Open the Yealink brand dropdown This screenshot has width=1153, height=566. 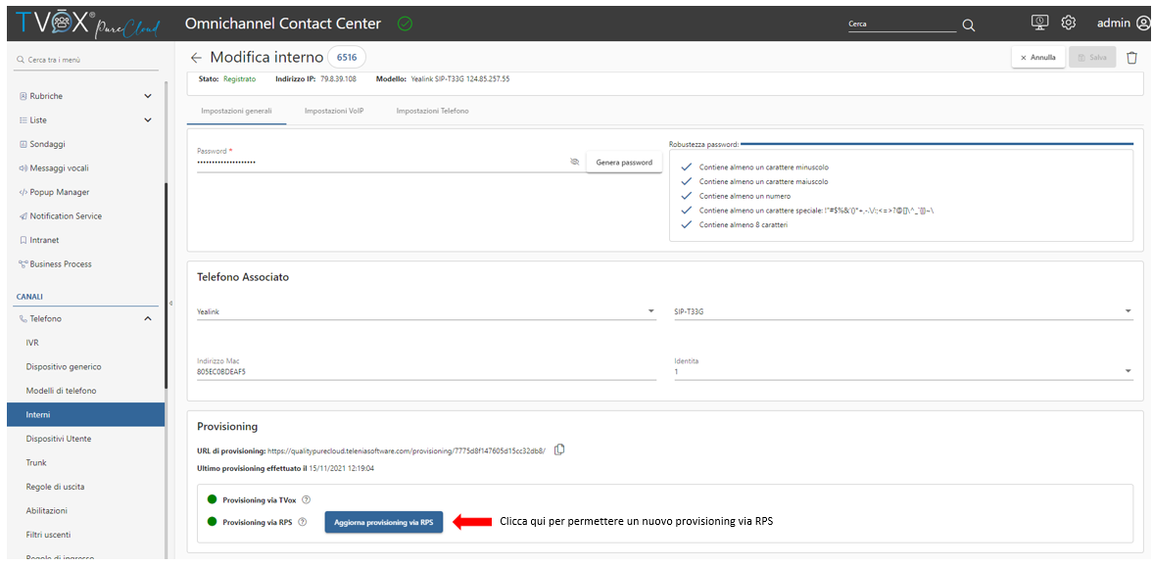pyautogui.click(x=426, y=311)
